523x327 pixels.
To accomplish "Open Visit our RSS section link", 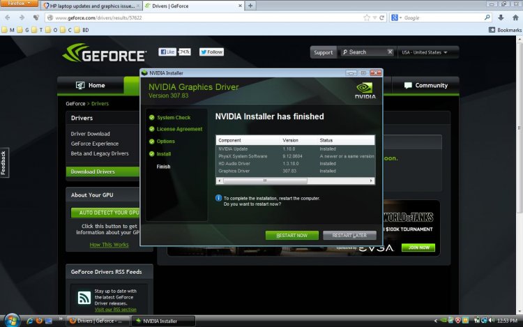I will click(115, 310).
